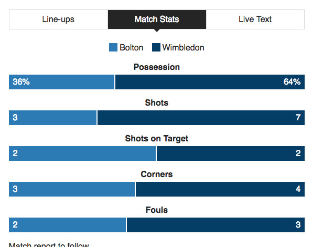Click the Bolton legend label
This screenshot has width=323, height=247.
point(132,48)
